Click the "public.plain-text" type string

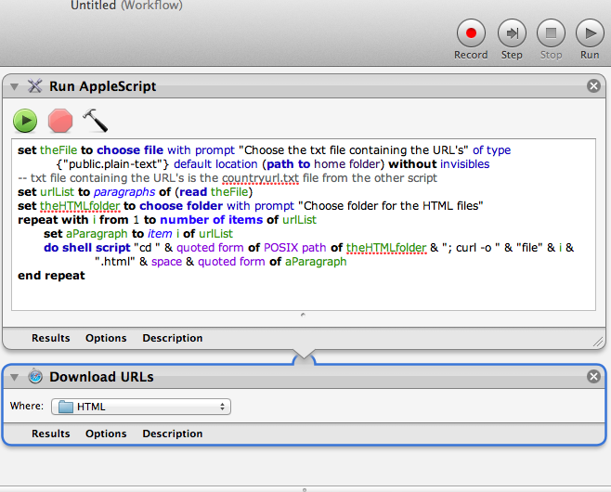click(x=112, y=164)
